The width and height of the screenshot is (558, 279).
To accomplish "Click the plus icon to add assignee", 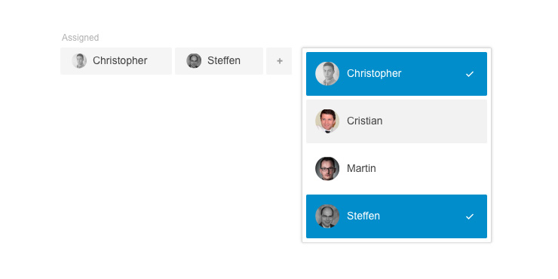I will (x=279, y=61).
